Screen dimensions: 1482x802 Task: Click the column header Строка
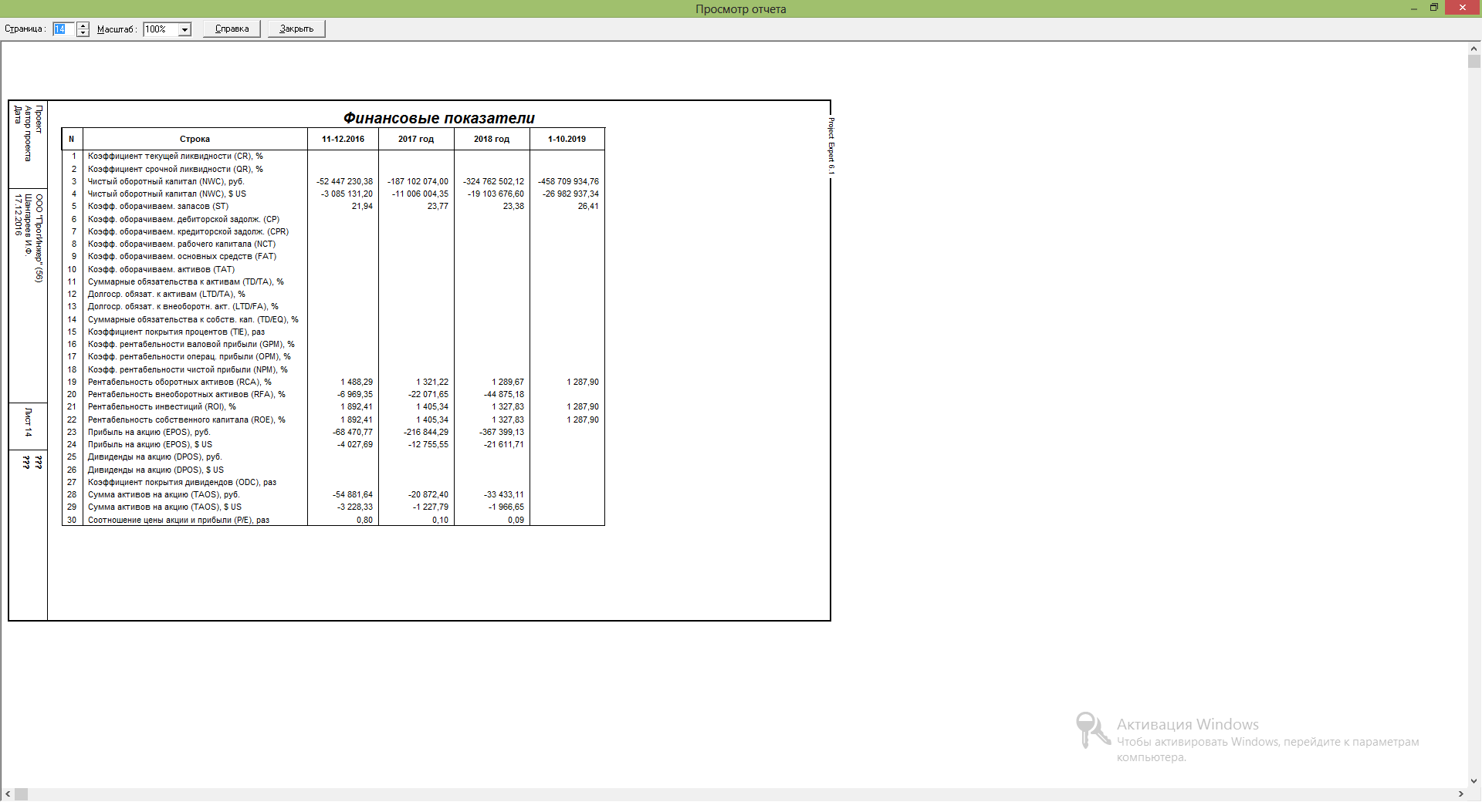pyautogui.click(x=195, y=139)
